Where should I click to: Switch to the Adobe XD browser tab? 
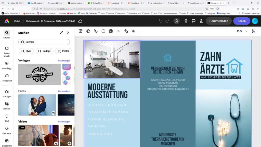point(16,3)
